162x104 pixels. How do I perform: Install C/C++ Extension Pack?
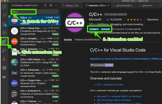55,97
